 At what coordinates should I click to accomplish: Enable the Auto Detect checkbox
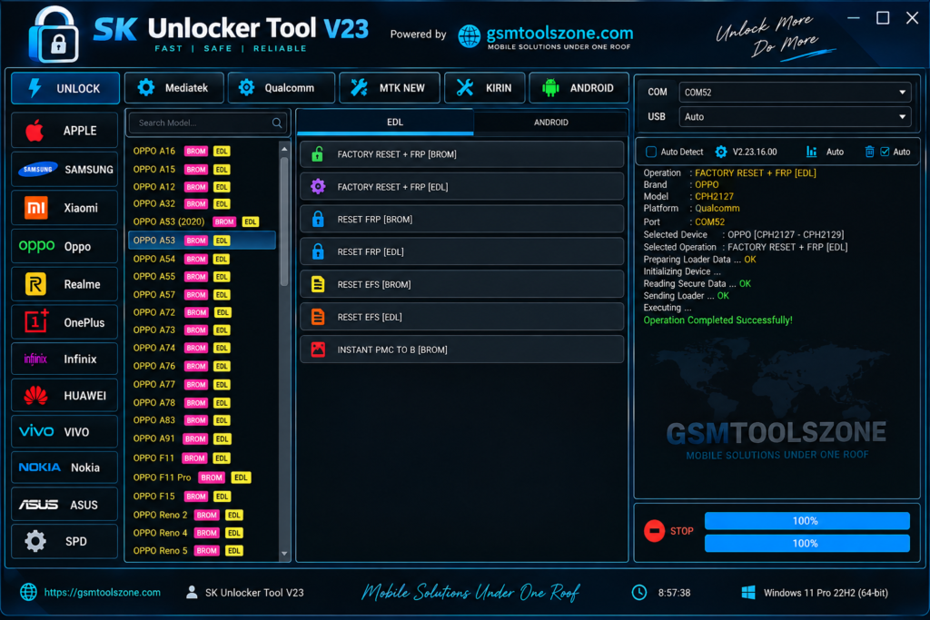(x=650, y=152)
